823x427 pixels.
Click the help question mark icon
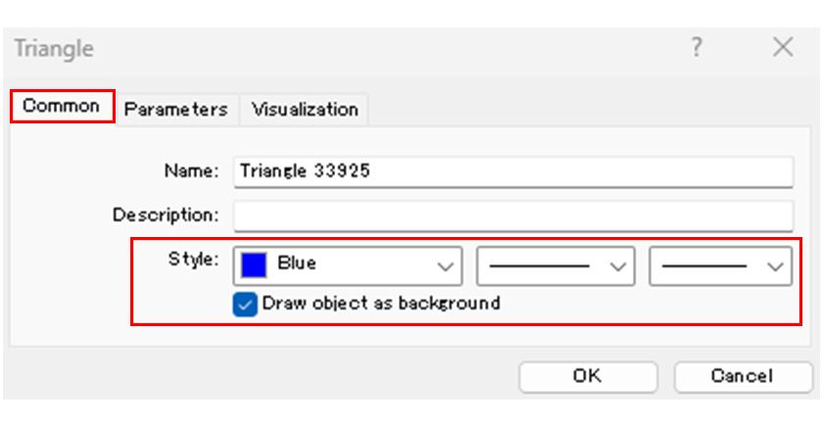697,47
